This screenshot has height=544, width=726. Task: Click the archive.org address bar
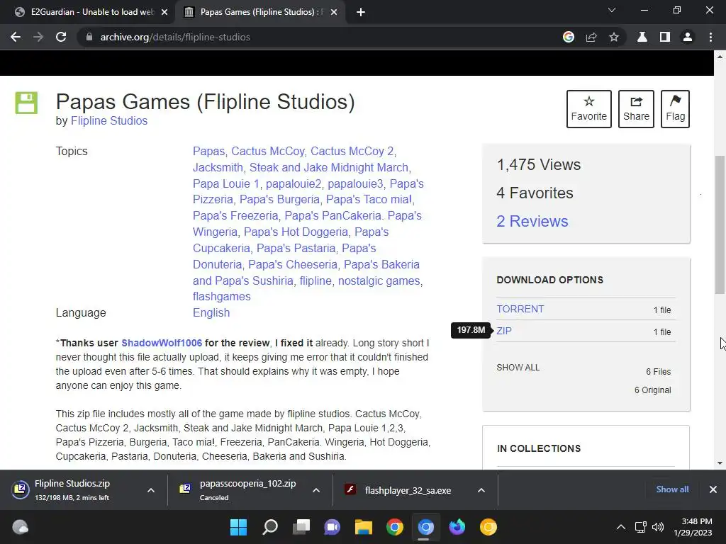point(320,37)
